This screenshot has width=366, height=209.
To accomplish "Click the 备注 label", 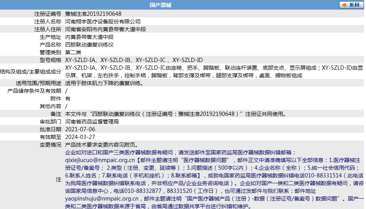I will [x=56, y=114].
